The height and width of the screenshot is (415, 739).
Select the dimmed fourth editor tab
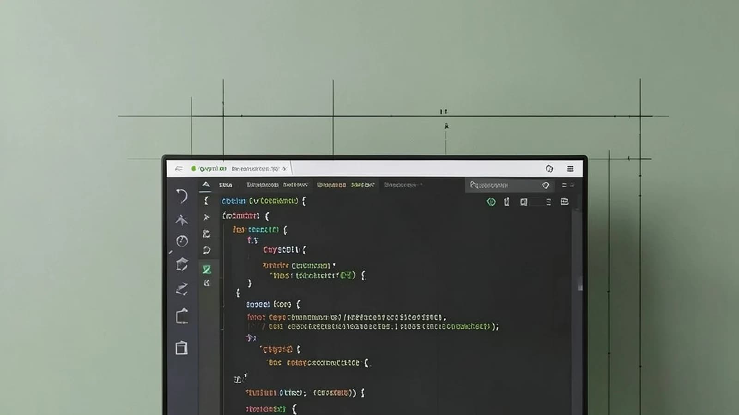[x=403, y=185]
